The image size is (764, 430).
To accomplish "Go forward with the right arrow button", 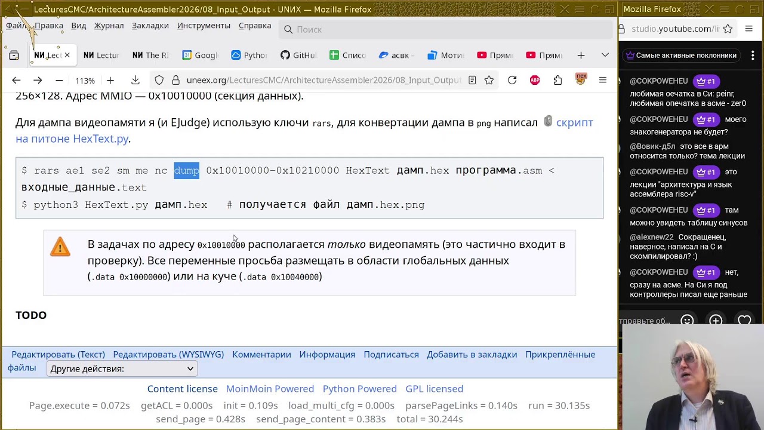I will (x=38, y=80).
